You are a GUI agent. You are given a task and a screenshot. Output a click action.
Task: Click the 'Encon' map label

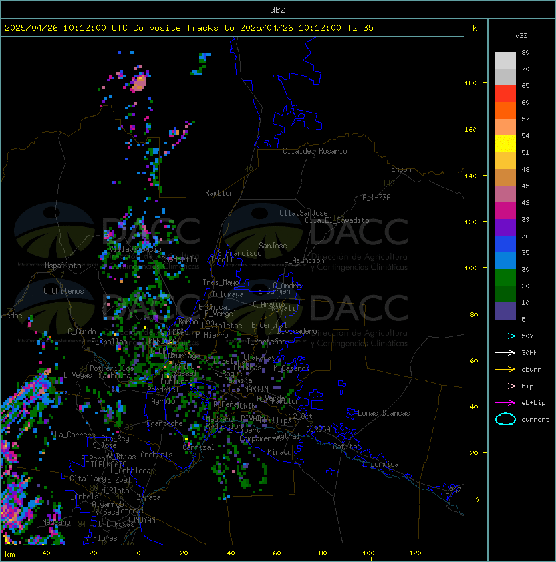(x=401, y=169)
